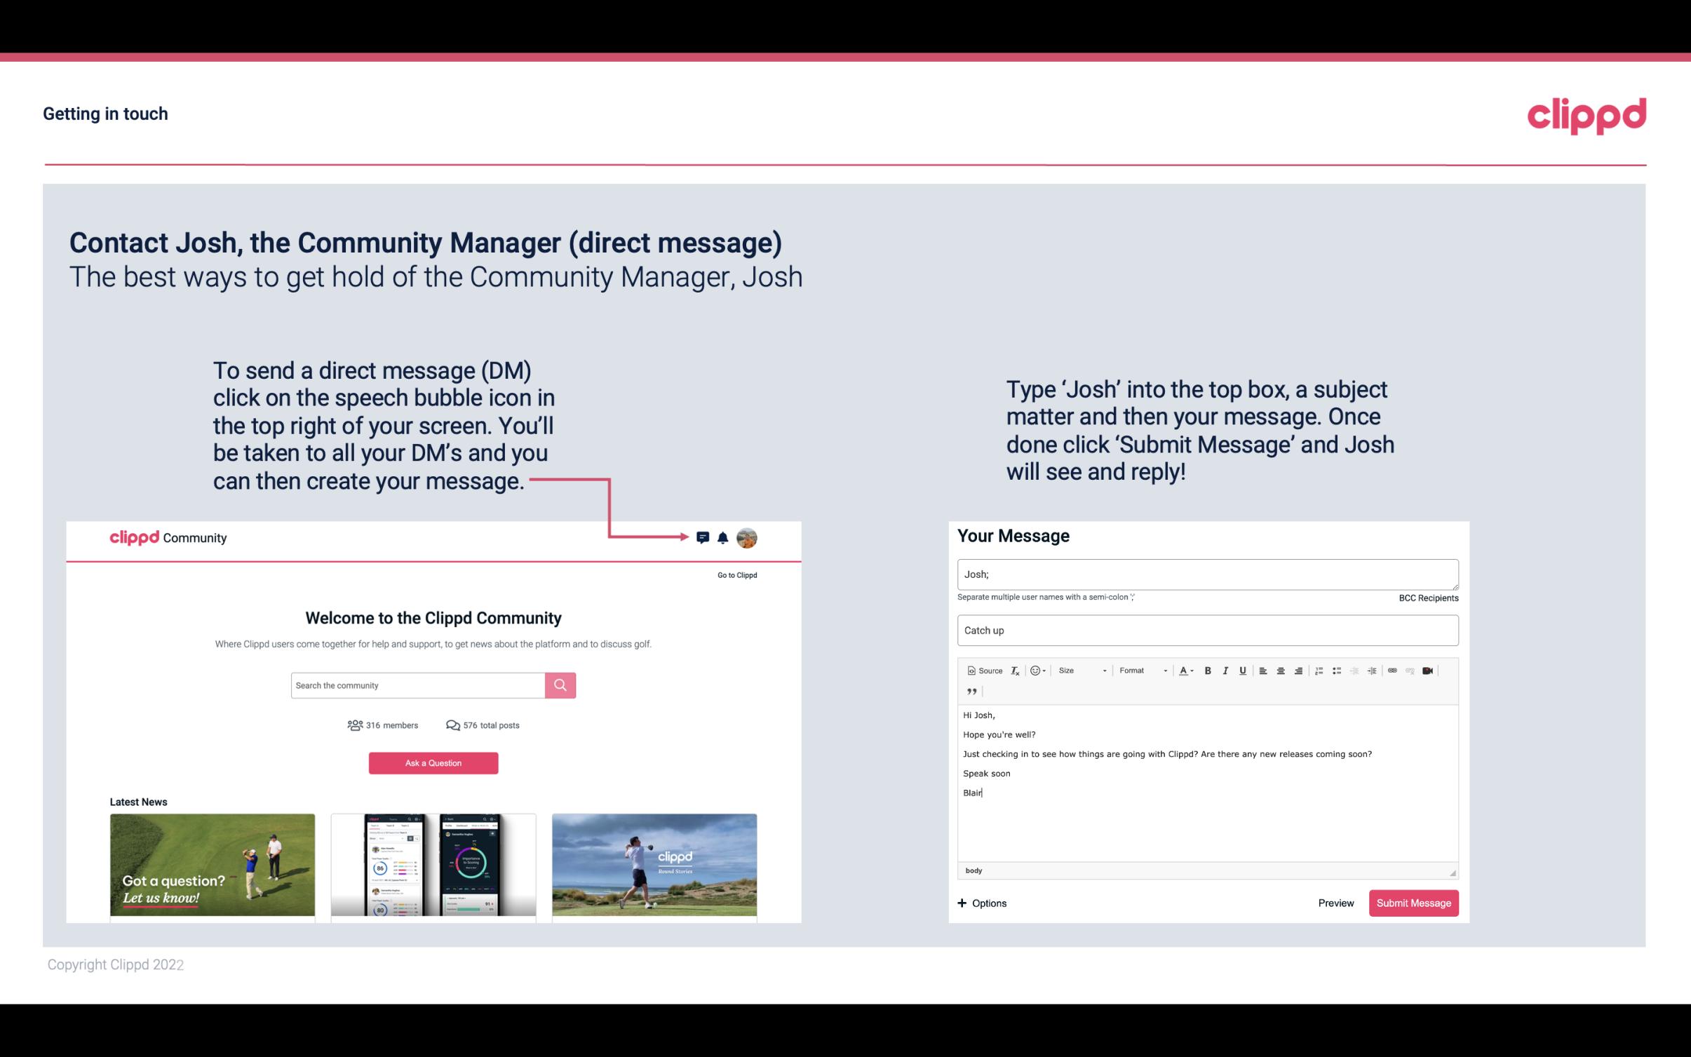The width and height of the screenshot is (1691, 1057).
Task: Click the Go to Clippd link
Action: coord(736,574)
